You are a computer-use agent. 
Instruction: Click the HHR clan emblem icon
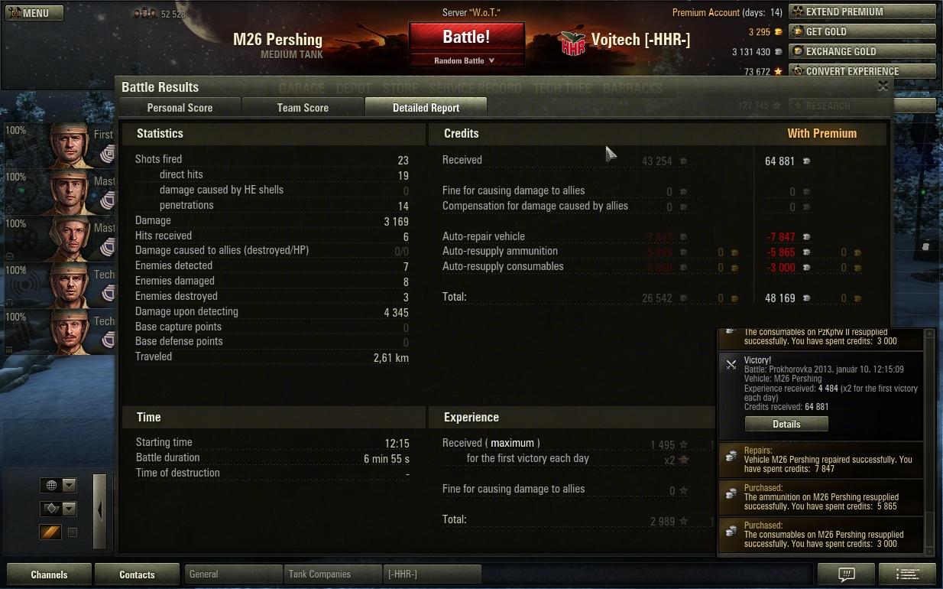(x=572, y=44)
